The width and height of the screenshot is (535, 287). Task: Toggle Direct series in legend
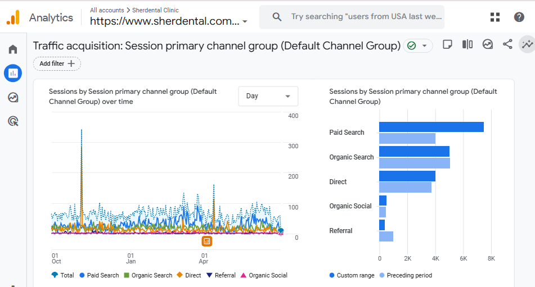(188, 275)
